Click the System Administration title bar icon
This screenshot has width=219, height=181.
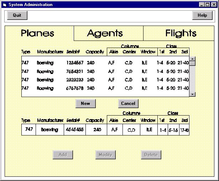click(x=5, y=5)
